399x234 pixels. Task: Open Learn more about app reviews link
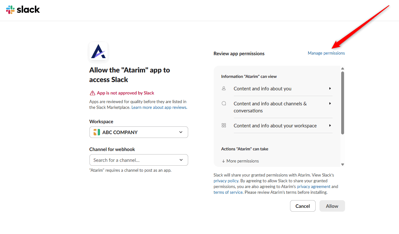159,107
